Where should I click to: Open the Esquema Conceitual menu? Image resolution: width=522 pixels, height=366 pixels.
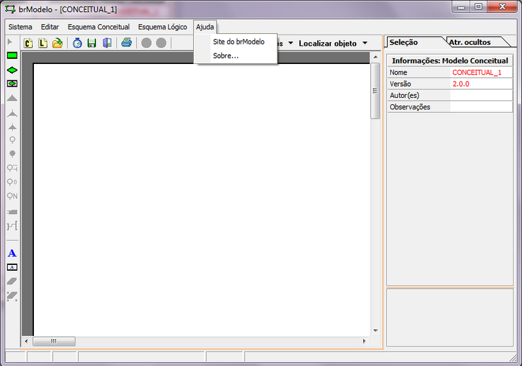point(99,27)
